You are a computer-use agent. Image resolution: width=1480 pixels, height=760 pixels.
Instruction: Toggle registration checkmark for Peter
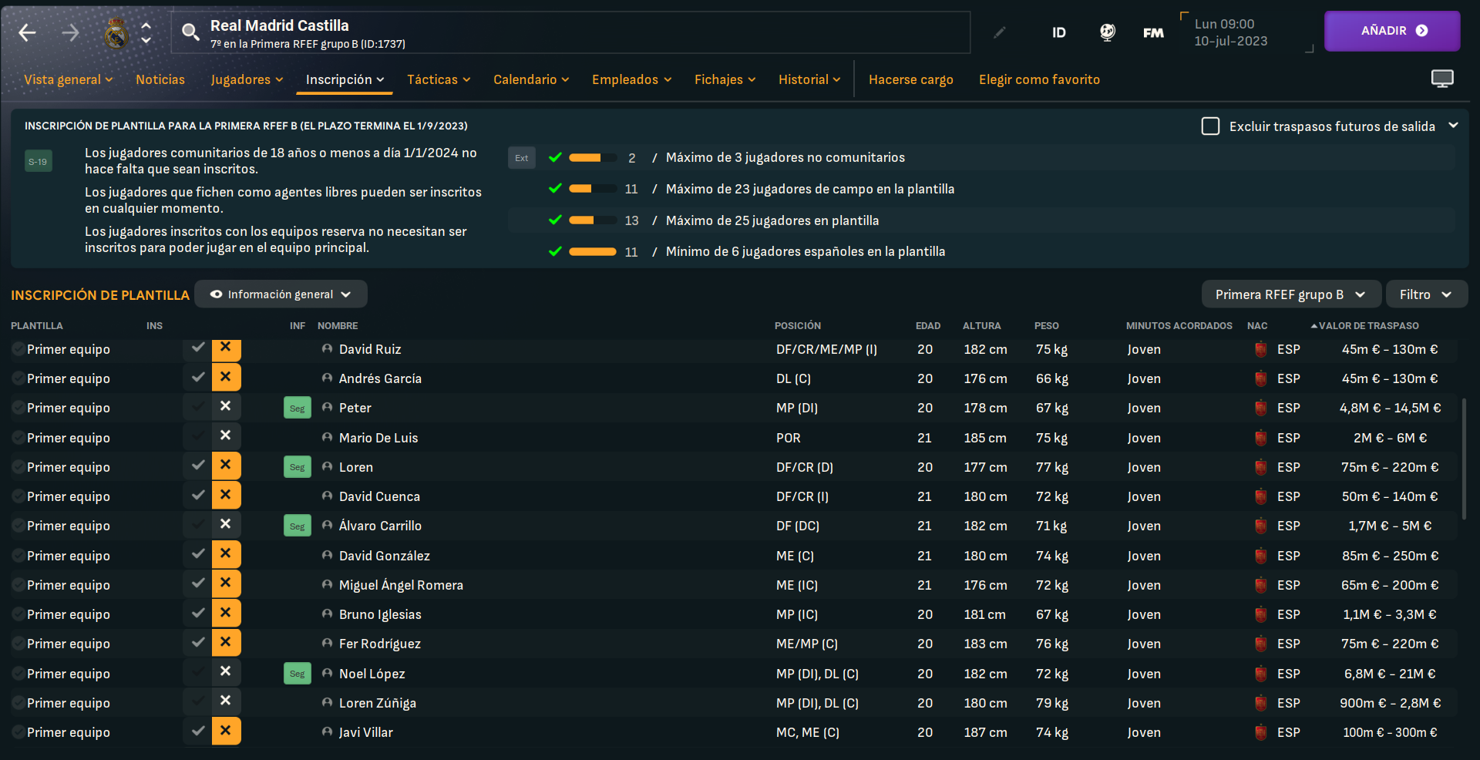(198, 407)
